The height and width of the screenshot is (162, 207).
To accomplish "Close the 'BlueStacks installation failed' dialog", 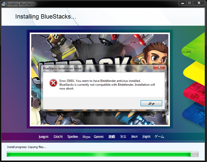I will click(159, 67).
